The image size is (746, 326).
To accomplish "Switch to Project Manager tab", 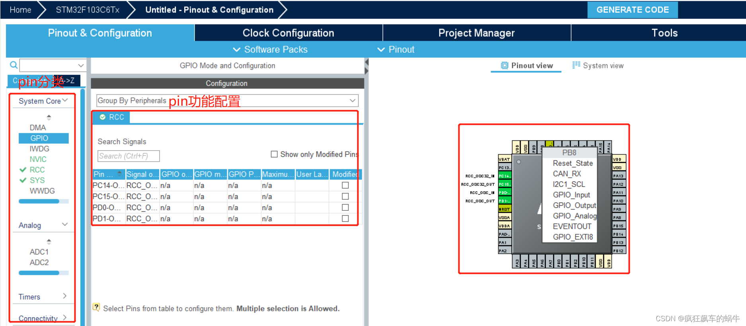I will click(x=477, y=33).
